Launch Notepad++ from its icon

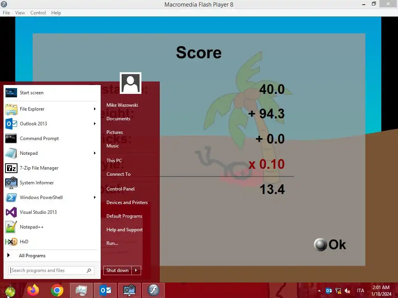(x=11, y=227)
